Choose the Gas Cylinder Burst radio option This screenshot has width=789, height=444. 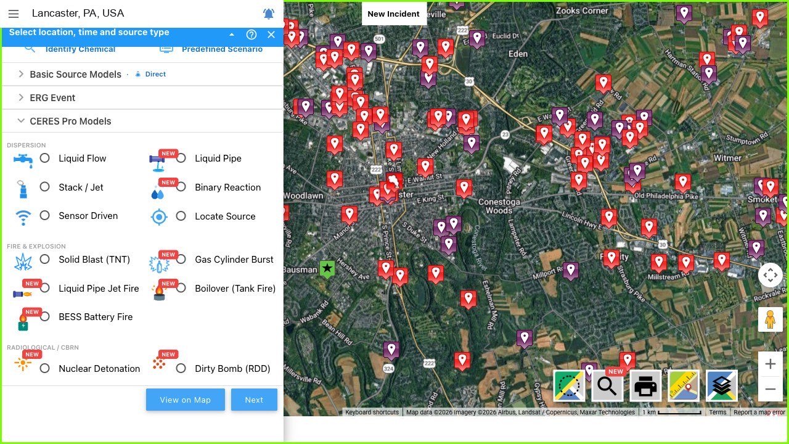(181, 259)
